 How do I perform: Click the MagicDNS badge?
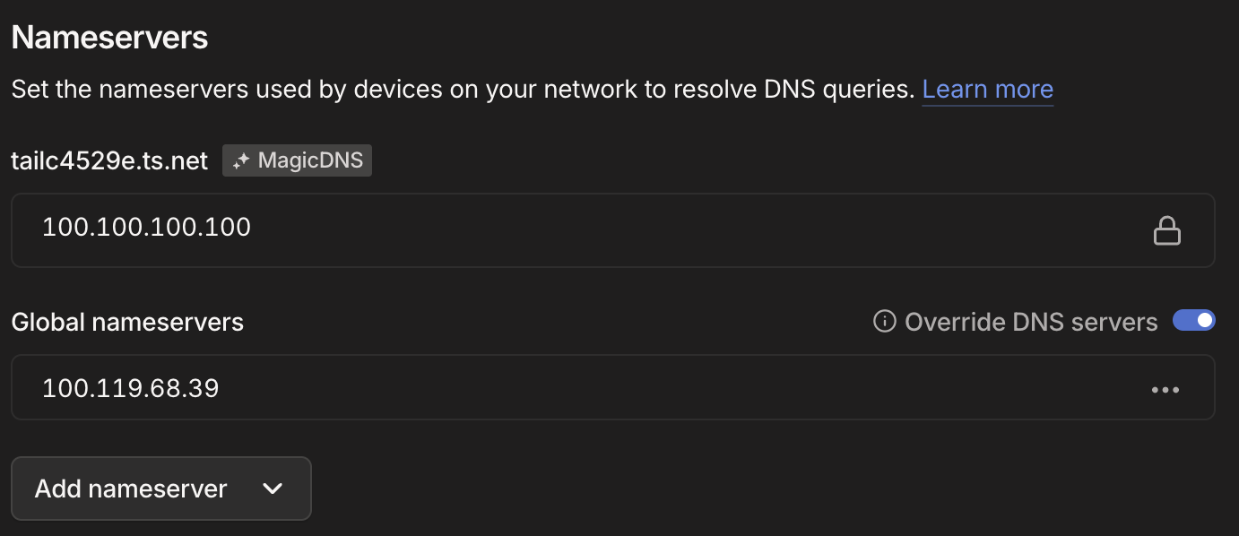pos(297,160)
